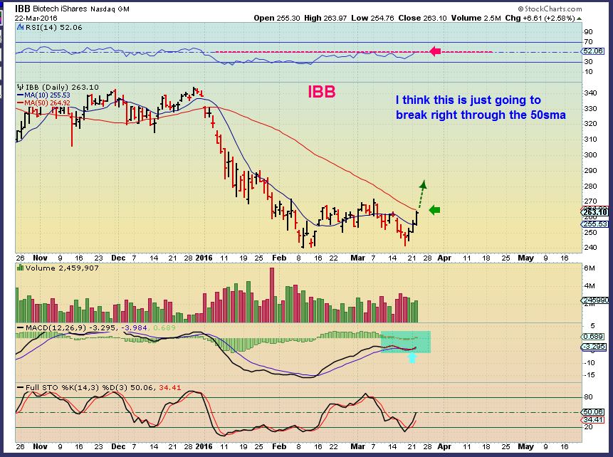
Task: Click the Open 255.30 value
Action: (277, 18)
